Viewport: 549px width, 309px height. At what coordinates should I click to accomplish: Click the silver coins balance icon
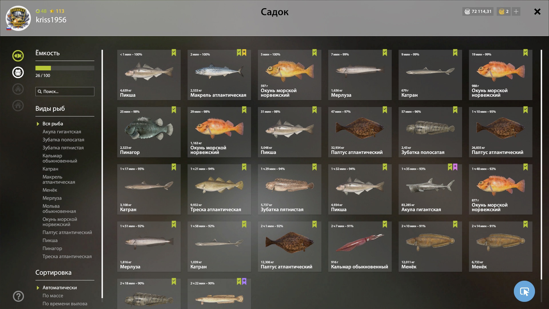pyautogui.click(x=467, y=11)
